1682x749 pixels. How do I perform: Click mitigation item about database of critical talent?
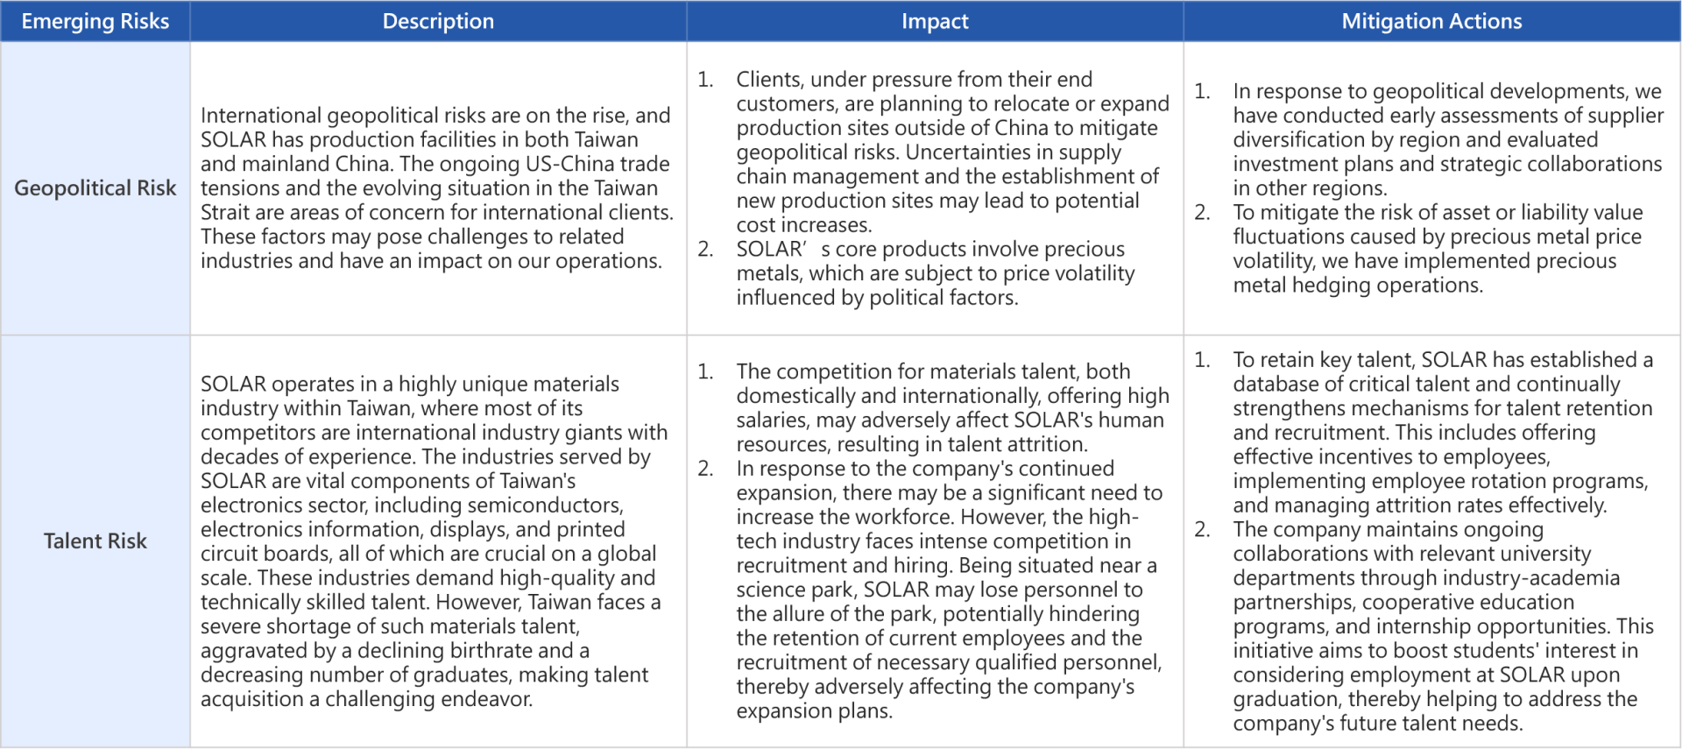tap(1442, 432)
